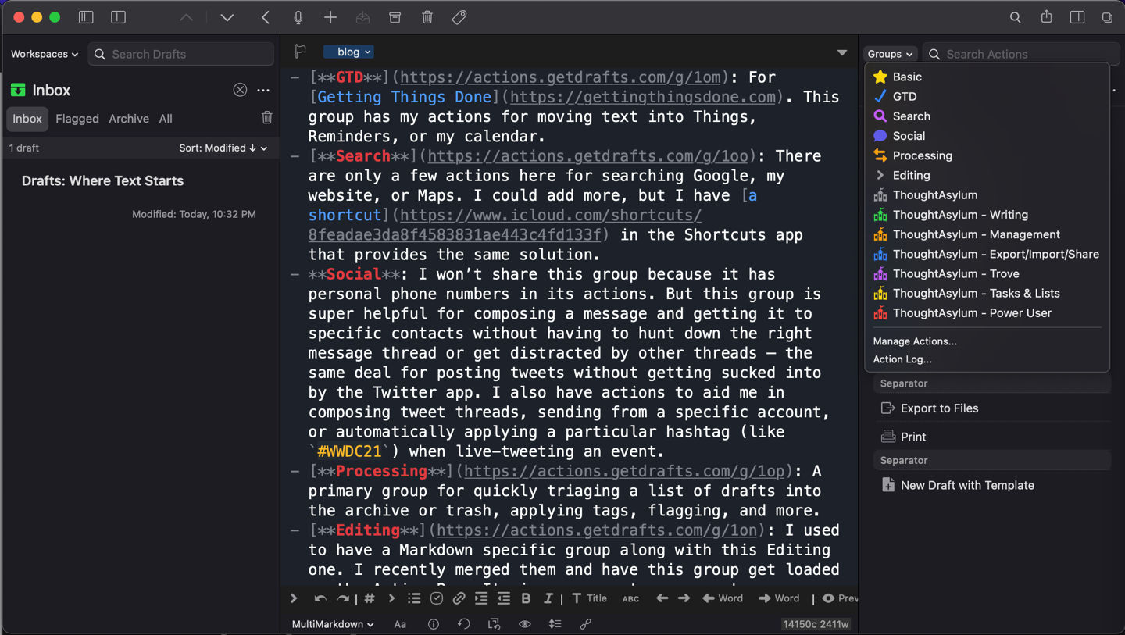Archive the current draft from the top toolbar
This screenshot has width=1125, height=635.
point(395,17)
